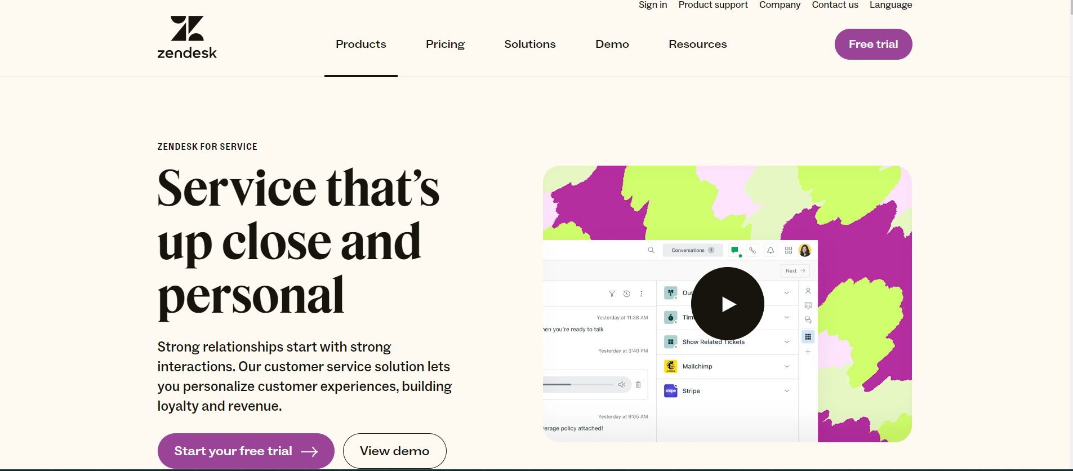
Task: Expand the Show Related Tickets chevron
Action: click(787, 342)
